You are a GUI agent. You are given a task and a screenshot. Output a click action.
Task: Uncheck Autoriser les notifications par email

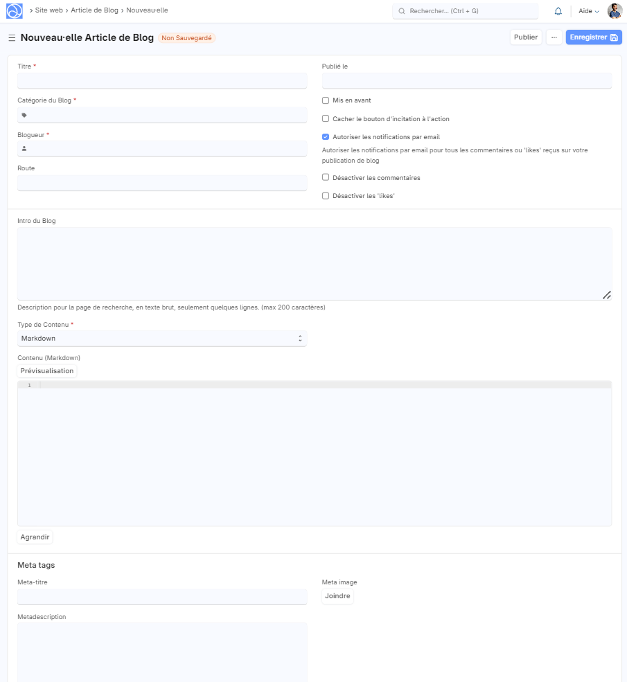(x=326, y=137)
